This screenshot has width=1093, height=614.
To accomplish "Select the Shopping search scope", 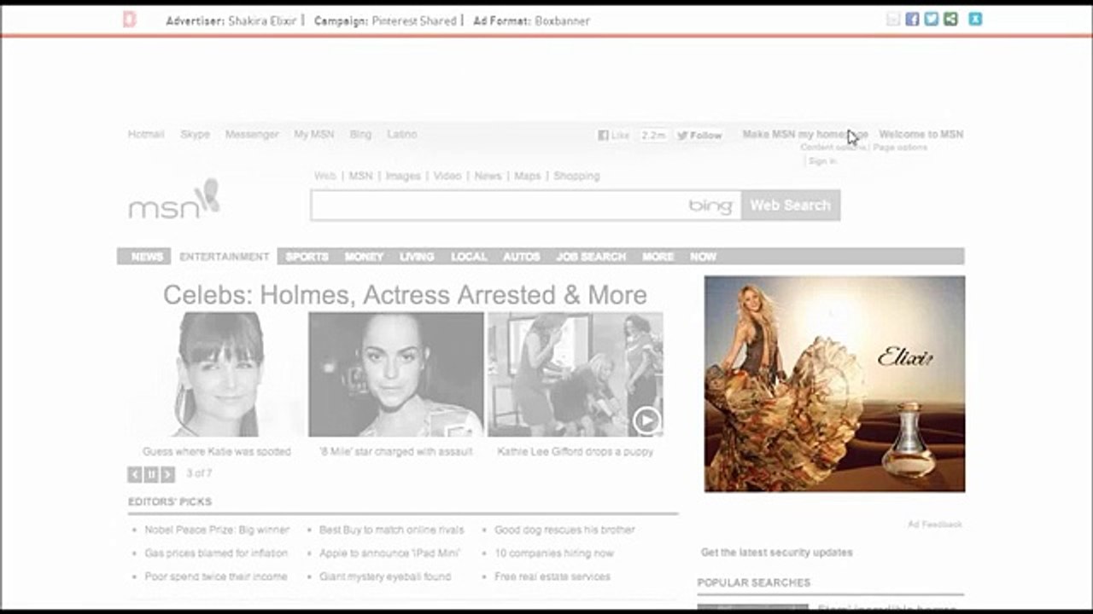I will coord(576,176).
